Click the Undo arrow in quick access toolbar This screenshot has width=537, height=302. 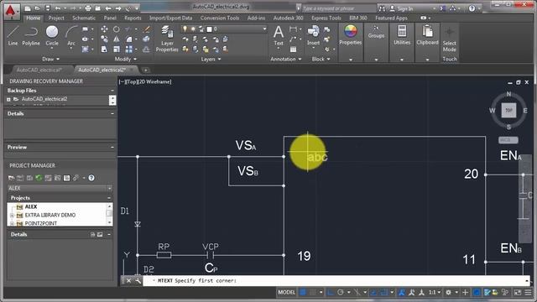pyautogui.click(x=58, y=8)
